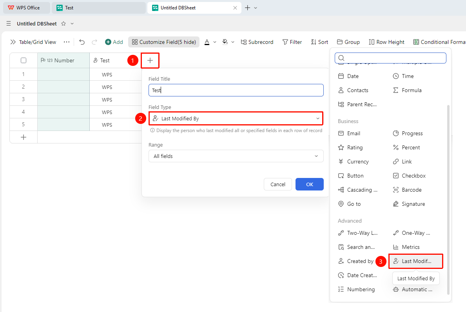Star the Untitled DBSheet document
This screenshot has height=312, width=466.
63,24
